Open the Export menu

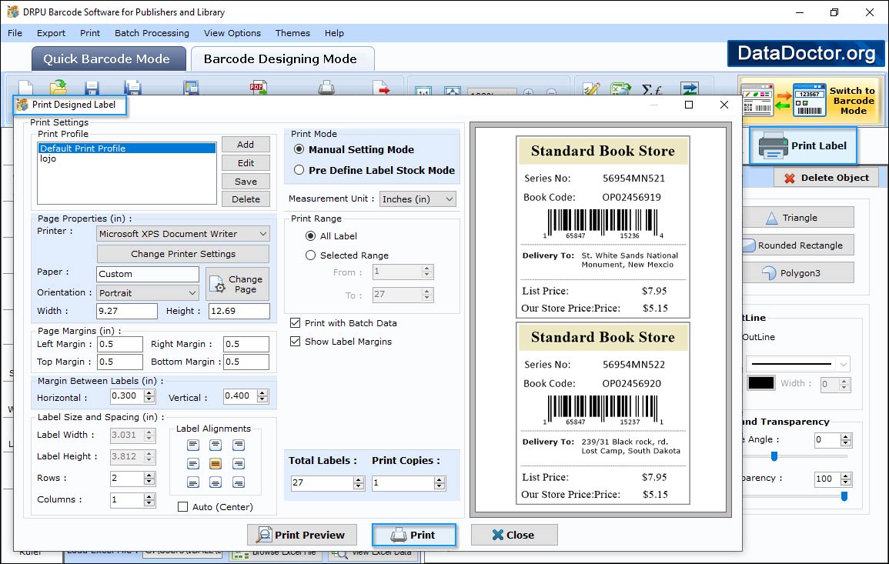[x=51, y=33]
